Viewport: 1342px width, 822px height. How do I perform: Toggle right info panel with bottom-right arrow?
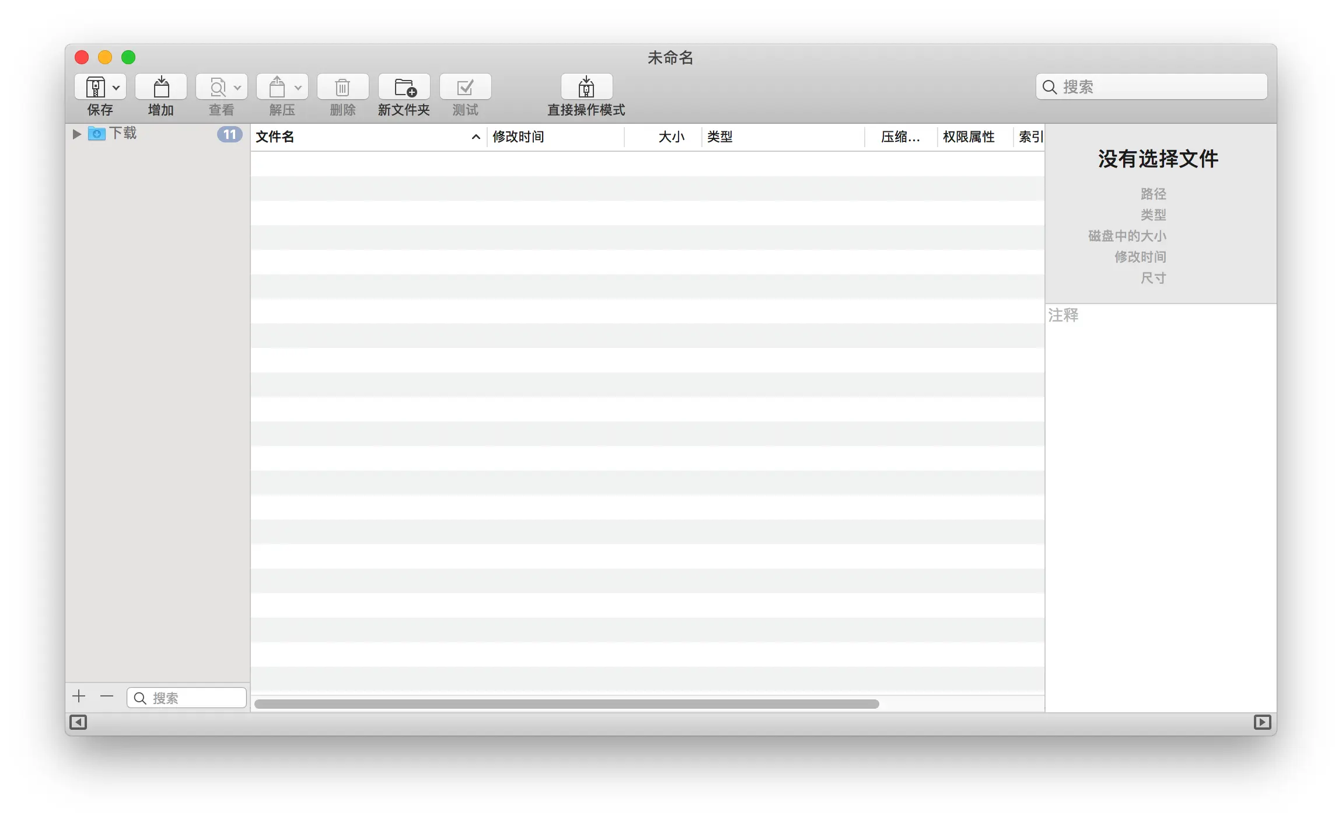(1262, 722)
